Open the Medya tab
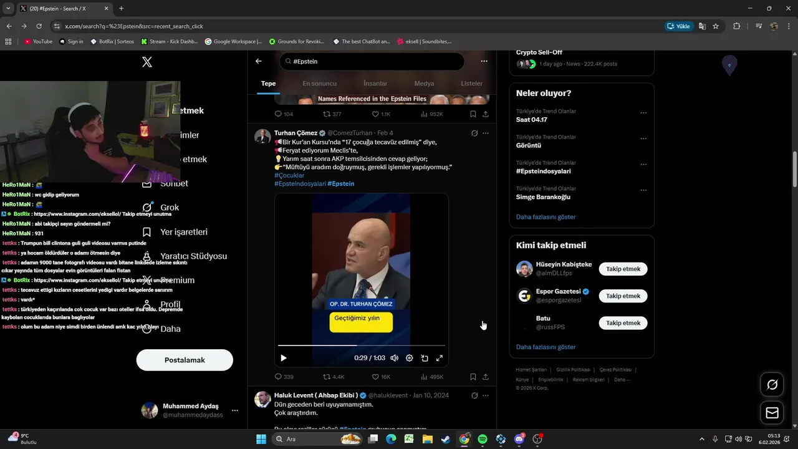This screenshot has width=798, height=449. point(424,84)
